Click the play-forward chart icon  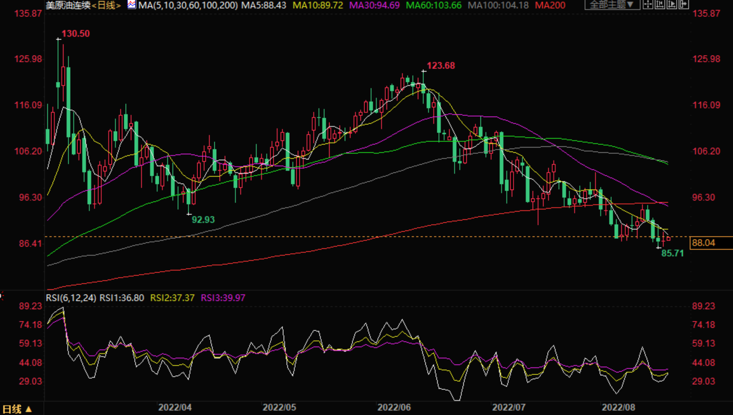pyautogui.click(x=672, y=4)
